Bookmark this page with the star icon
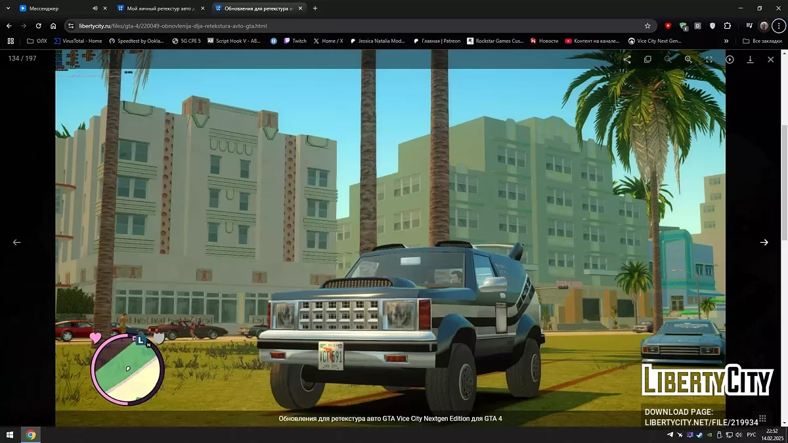Screen dimensions: 788x443 click(x=647, y=26)
